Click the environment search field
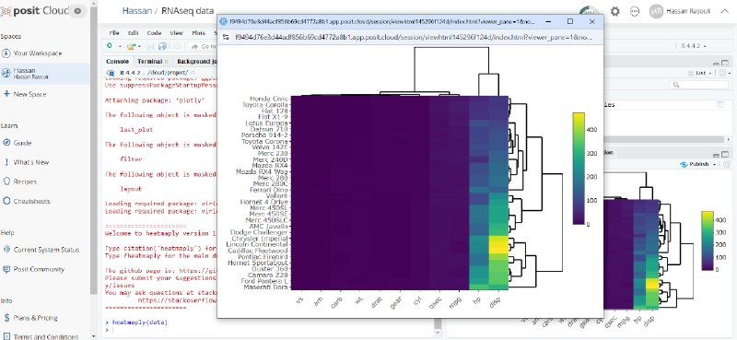The width and height of the screenshot is (737, 340). [700, 85]
